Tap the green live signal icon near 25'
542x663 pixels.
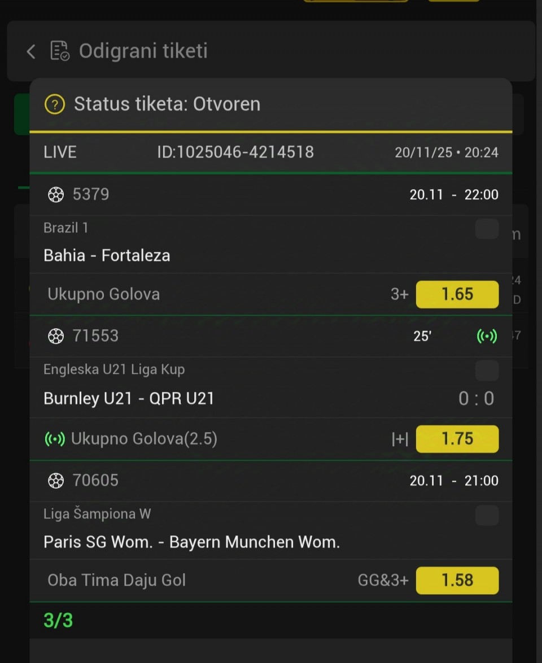click(487, 337)
